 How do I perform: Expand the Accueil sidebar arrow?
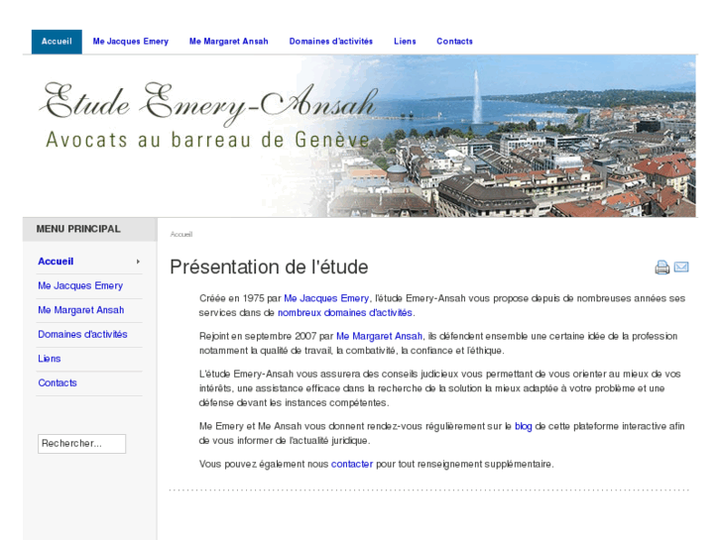(x=138, y=262)
